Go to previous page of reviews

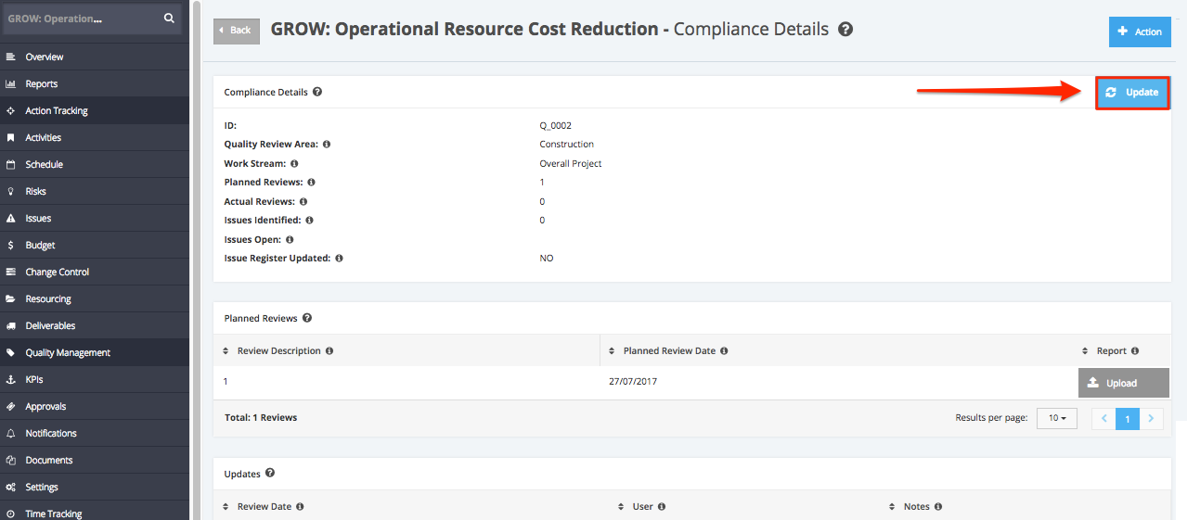[1104, 419]
